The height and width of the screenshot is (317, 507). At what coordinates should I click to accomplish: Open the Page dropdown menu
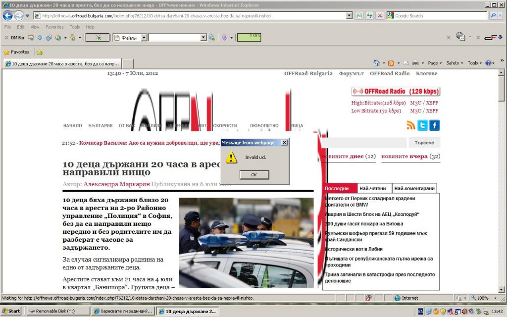coord(435,63)
